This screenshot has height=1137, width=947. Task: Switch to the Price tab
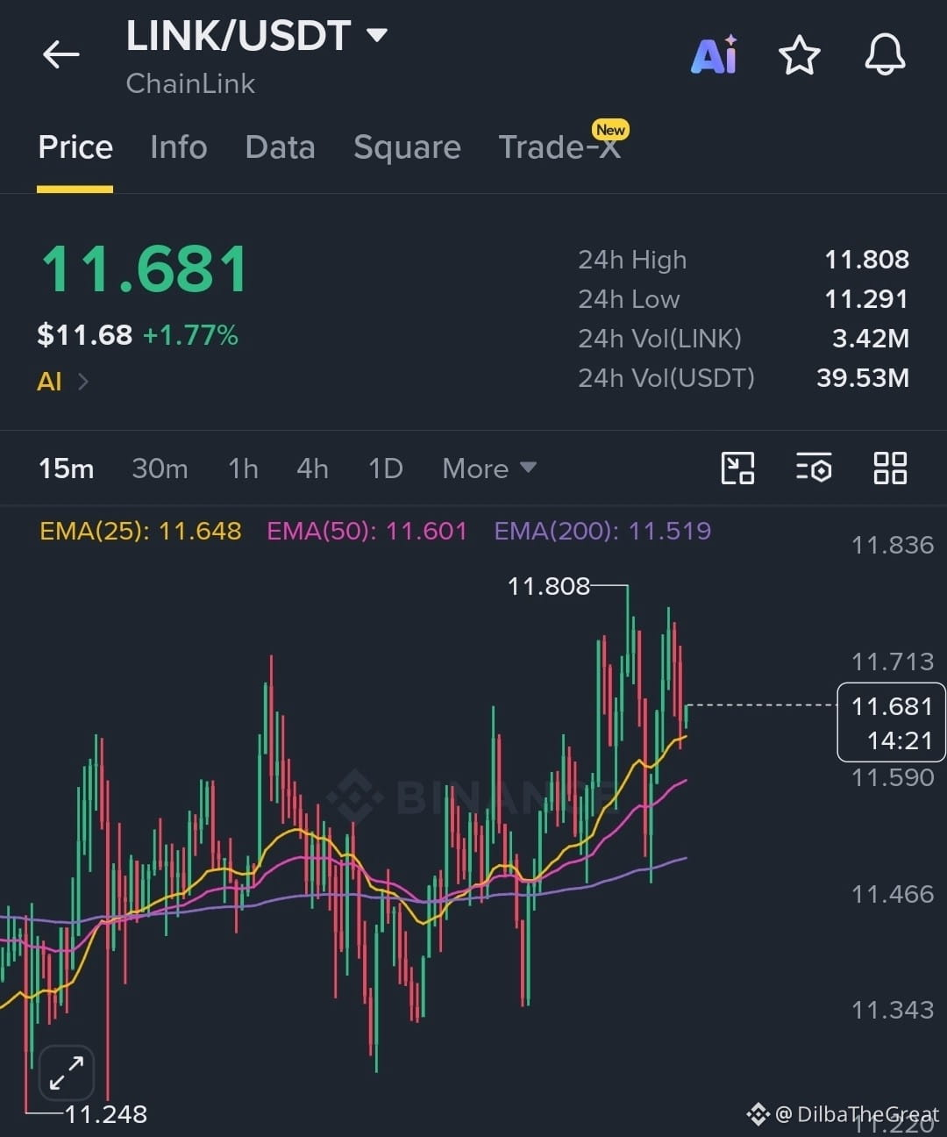(75, 147)
